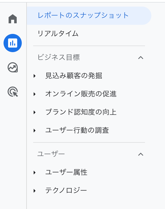Select the Reports bar chart icon
Viewport: 165px width, 209px height.
[x=13, y=43]
